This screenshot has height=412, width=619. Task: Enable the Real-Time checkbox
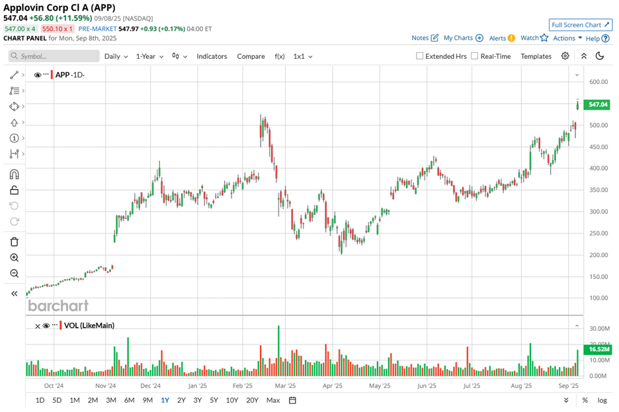coord(475,56)
